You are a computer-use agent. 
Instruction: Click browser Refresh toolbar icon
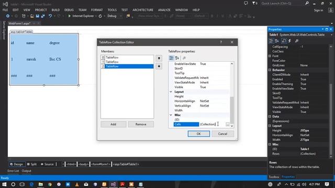pyautogui.click(x=100, y=16)
